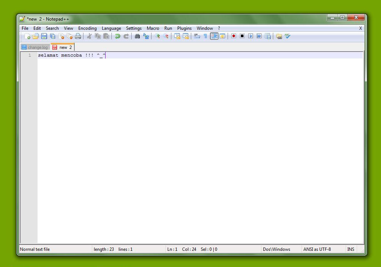The image size is (381, 267).
Task: Click 'Dos\Windows' line ending status entry
Action: click(277, 249)
